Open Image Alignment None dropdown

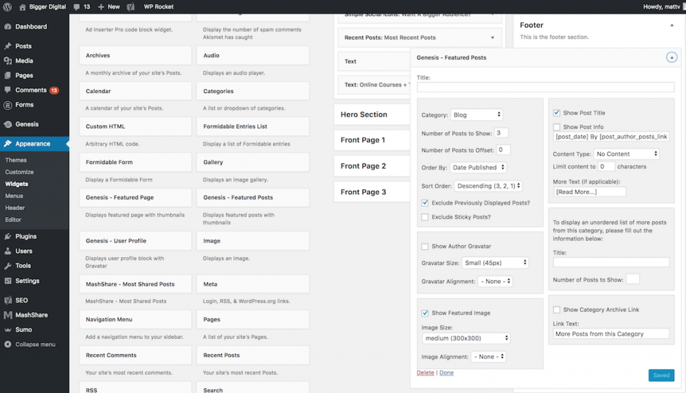[488, 357]
